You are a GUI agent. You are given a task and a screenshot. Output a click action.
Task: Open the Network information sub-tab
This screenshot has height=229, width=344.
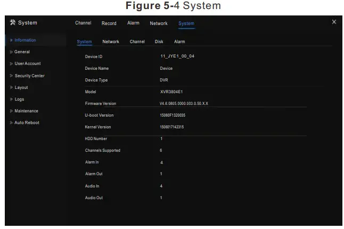click(x=111, y=42)
